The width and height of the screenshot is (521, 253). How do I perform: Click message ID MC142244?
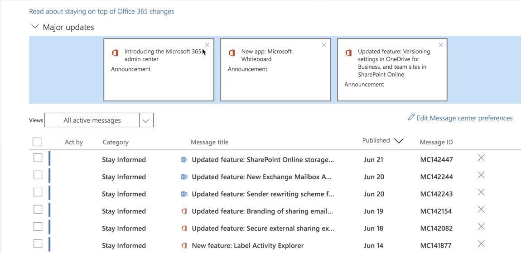[436, 177]
